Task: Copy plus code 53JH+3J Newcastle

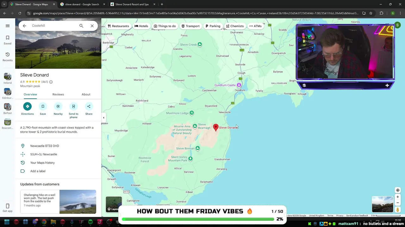Action: pos(58,154)
